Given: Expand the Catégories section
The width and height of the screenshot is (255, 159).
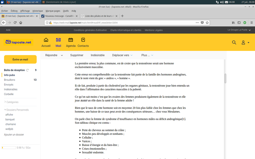Looking at the screenshot, I should click(11, 102).
